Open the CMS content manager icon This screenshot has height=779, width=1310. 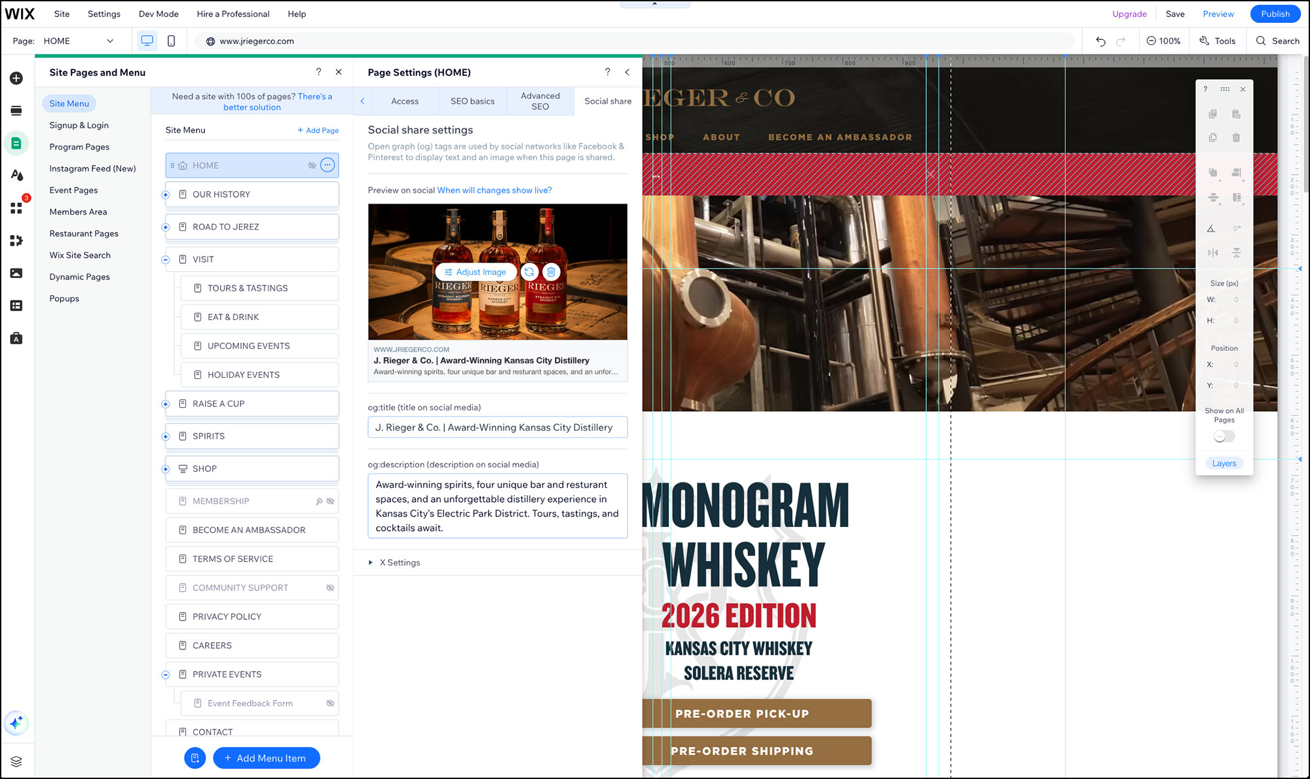point(16,306)
